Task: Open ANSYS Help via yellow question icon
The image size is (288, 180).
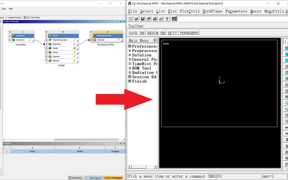Action: [x=167, y=19]
